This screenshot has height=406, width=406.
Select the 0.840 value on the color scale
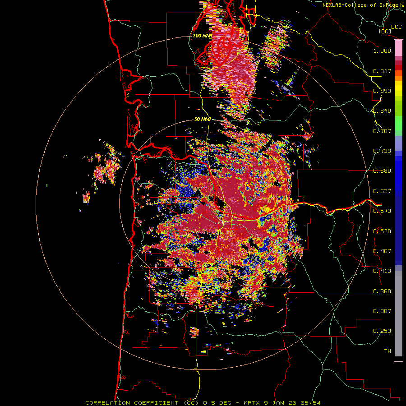pyautogui.click(x=382, y=111)
